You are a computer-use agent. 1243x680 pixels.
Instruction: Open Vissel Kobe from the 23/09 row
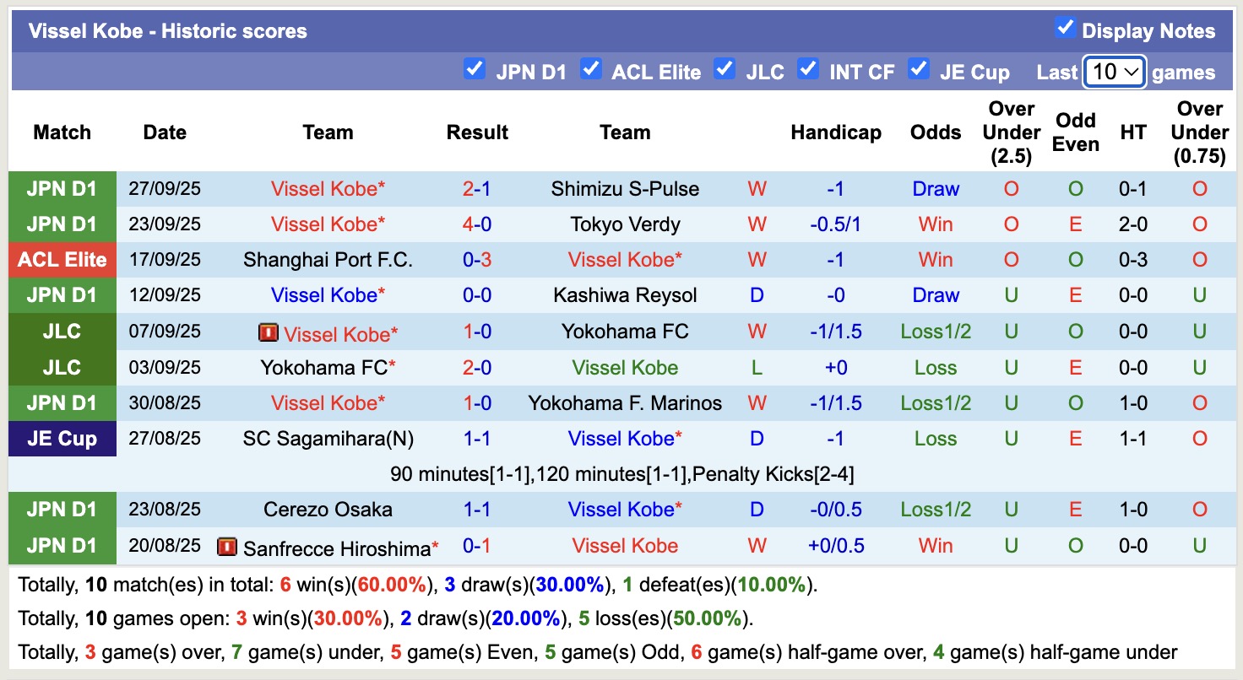pos(328,224)
